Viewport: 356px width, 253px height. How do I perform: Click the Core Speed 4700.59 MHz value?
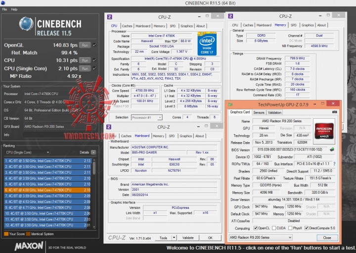(x=144, y=91)
